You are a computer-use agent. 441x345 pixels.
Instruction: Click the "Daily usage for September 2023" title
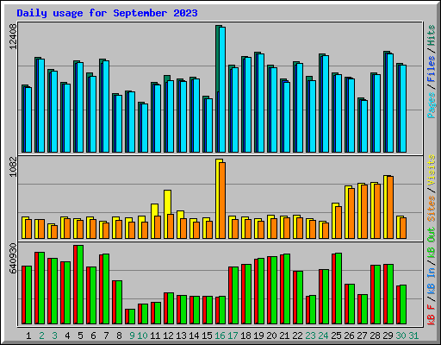pyautogui.click(x=107, y=13)
